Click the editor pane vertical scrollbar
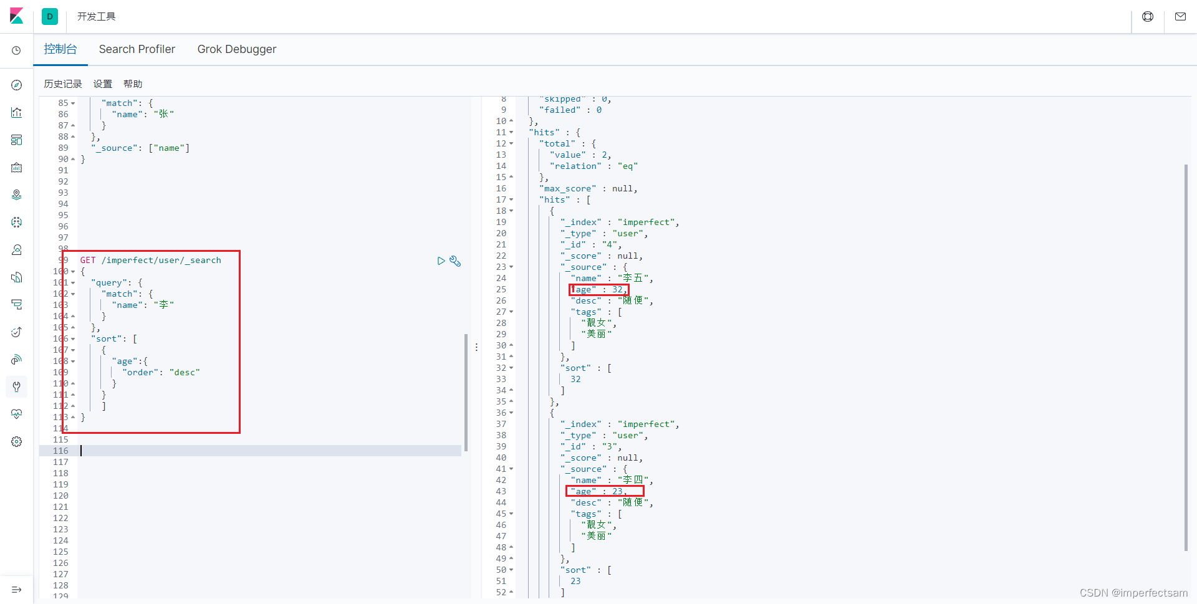This screenshot has height=604, width=1197. click(x=466, y=393)
